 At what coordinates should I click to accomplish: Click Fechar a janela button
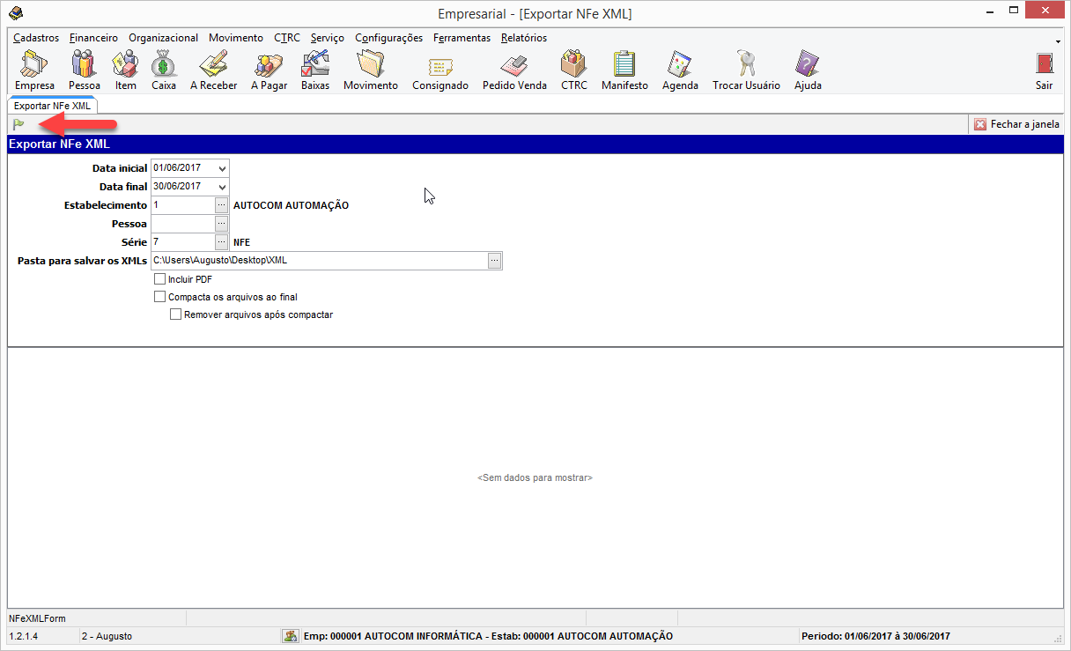coord(1016,124)
